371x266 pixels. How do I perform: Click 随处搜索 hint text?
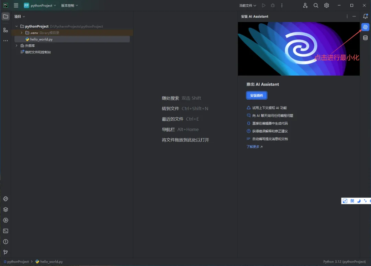170,98
